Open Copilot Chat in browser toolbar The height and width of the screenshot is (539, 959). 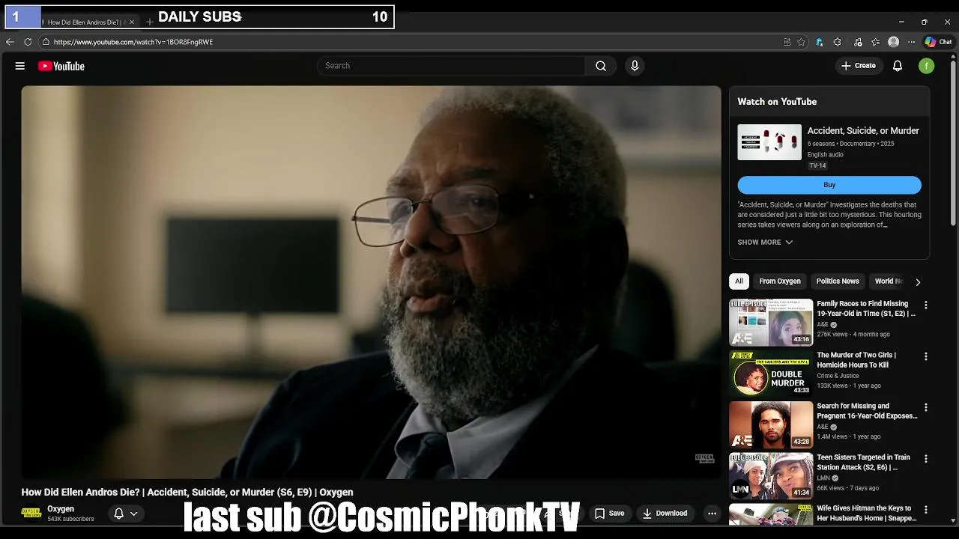tap(938, 42)
